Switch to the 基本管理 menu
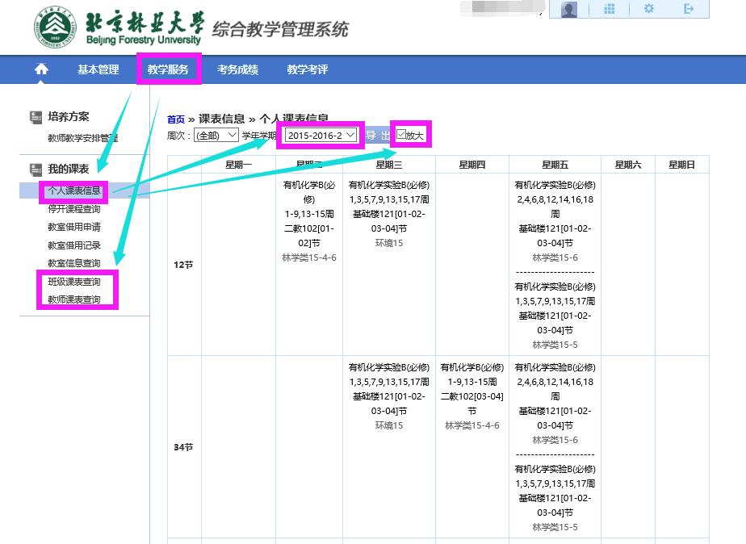The image size is (746, 544). point(98,70)
